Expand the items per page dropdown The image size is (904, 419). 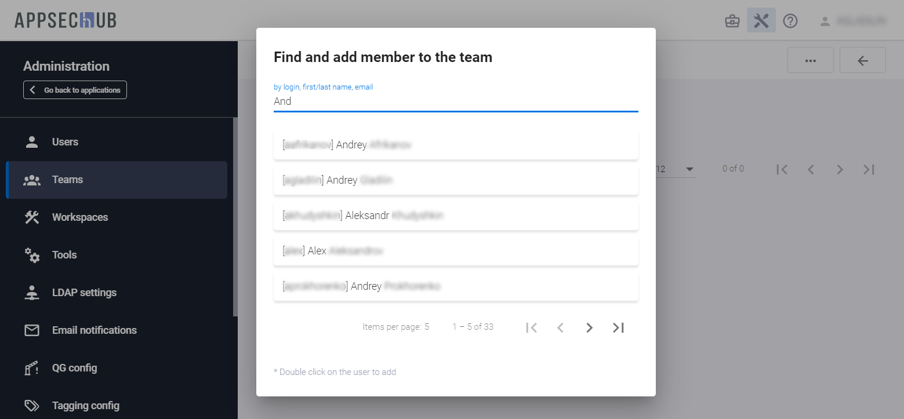tap(689, 169)
